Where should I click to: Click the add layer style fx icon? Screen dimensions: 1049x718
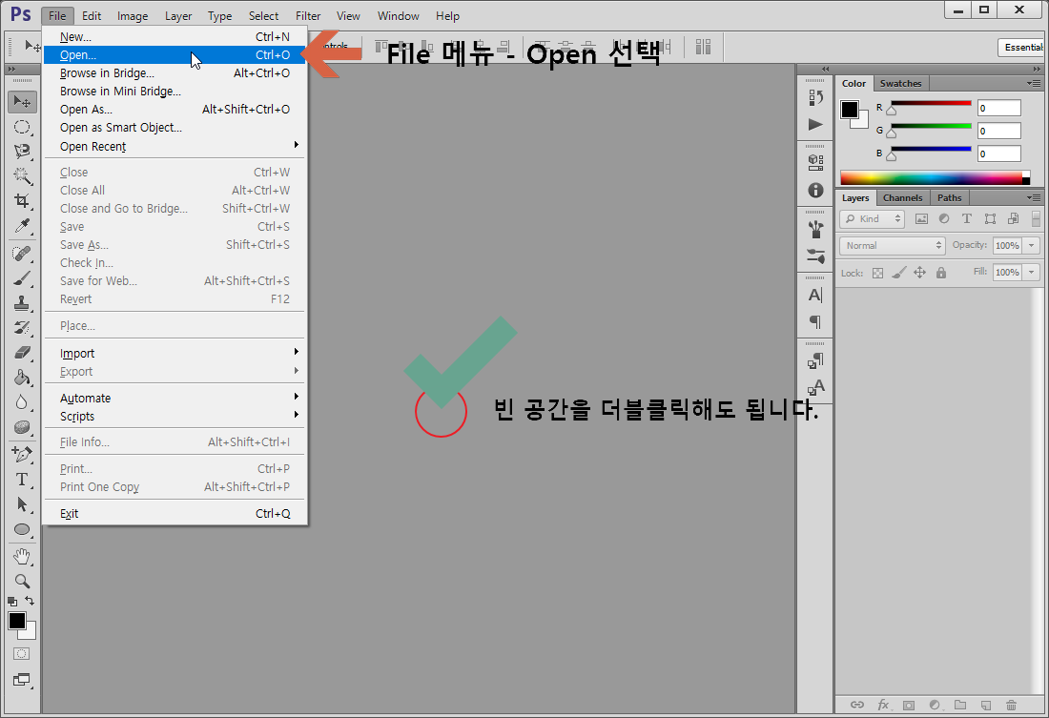(883, 705)
